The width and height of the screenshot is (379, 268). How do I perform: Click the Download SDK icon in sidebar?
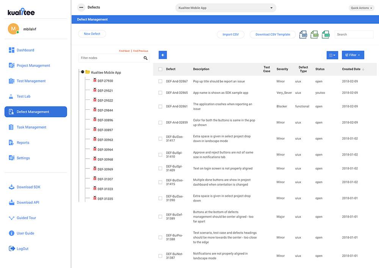point(11,187)
